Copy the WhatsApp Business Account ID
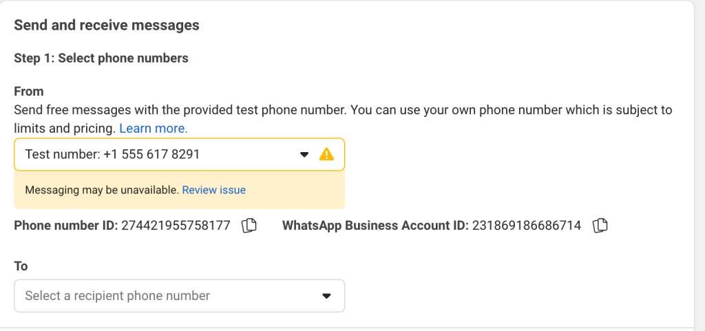 click(x=600, y=225)
